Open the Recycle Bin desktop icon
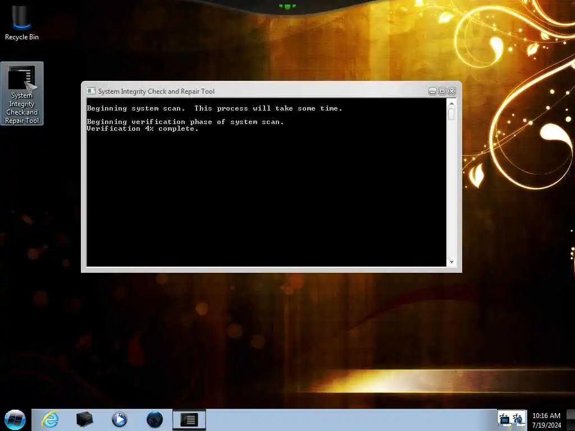Screen dimensions: 575x431 click(x=22, y=21)
